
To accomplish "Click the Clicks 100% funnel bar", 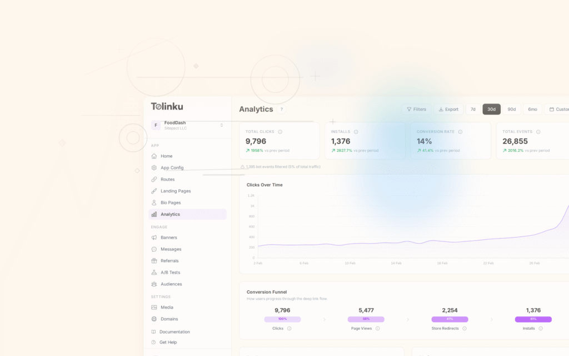I will tap(282, 319).
